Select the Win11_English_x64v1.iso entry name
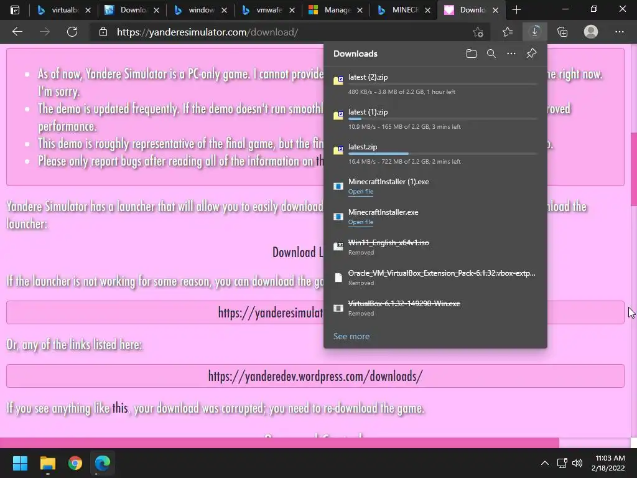This screenshot has width=637, height=478. (388, 243)
